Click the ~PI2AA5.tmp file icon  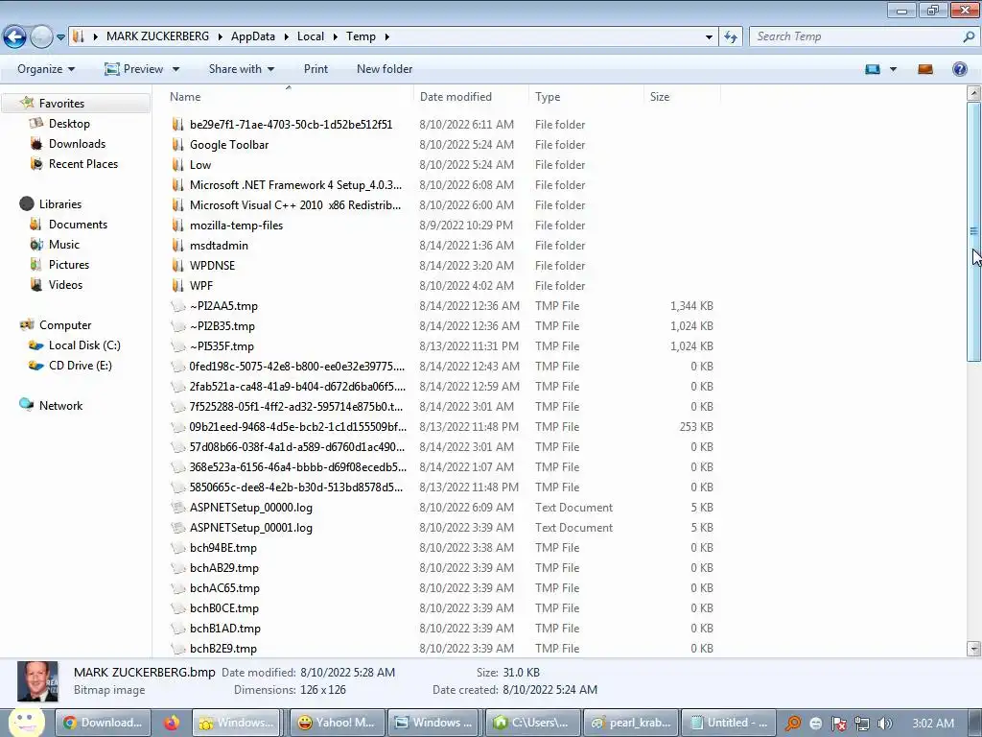click(x=178, y=306)
